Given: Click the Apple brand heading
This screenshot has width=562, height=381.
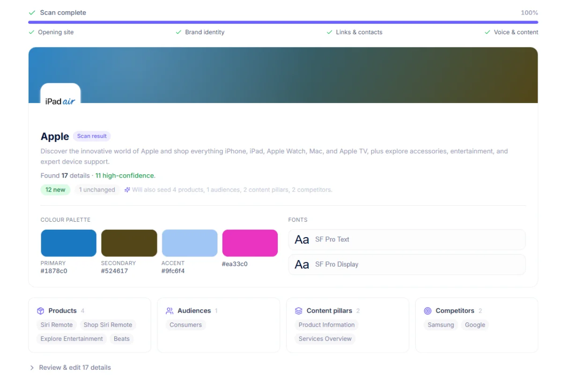Looking at the screenshot, I should click(55, 136).
